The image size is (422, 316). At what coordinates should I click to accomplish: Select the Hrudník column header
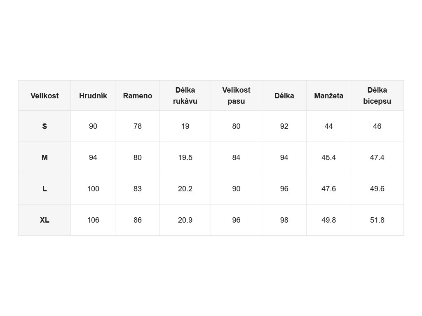93,95
